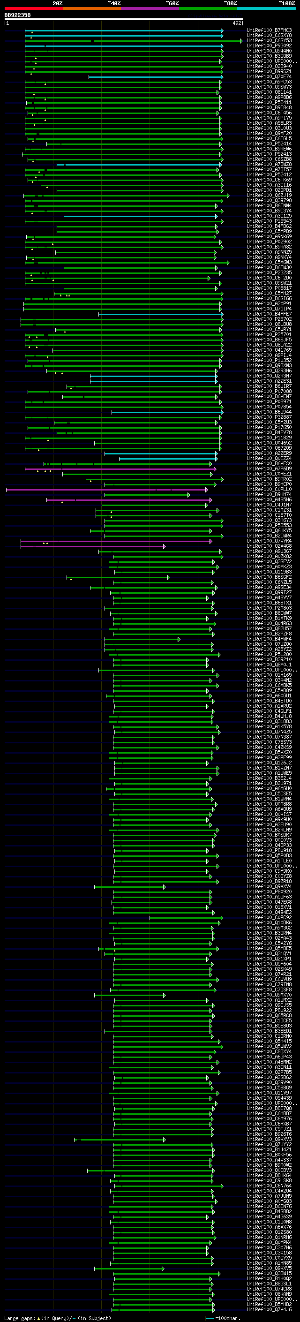Select label UniRef100_A7P6D9
The height and width of the screenshot is (1322, 300).
pos(269,469)
